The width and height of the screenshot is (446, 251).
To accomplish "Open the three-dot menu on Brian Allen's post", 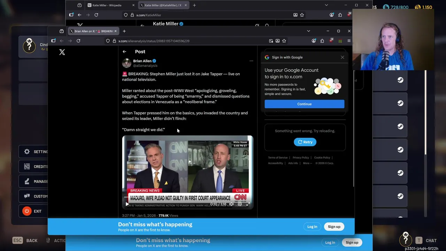I will click(x=251, y=61).
